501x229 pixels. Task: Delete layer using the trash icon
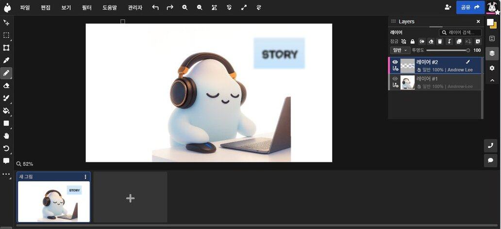[x=440, y=41]
